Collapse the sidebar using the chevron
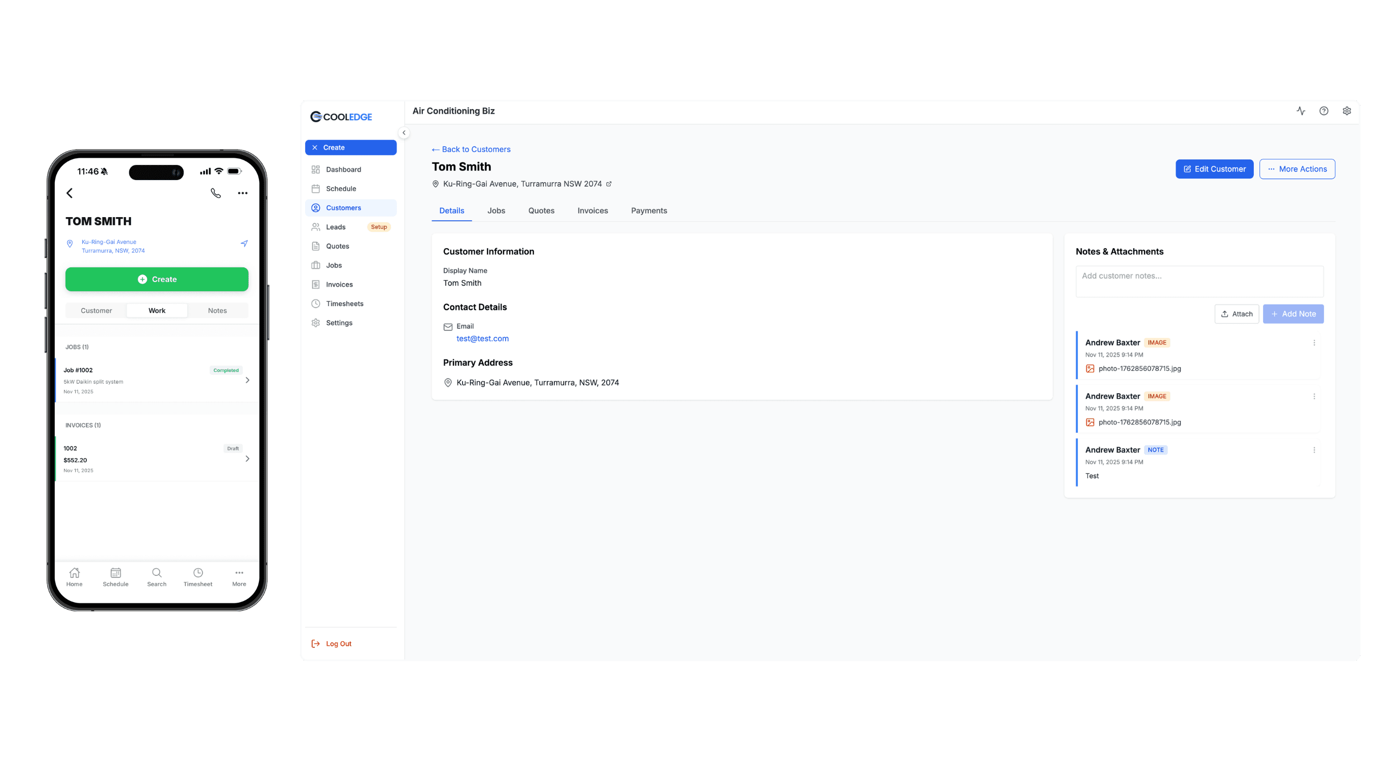This screenshot has width=1396, height=761. pyautogui.click(x=404, y=133)
